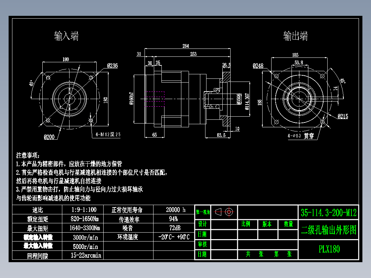Select the Ø200 bolt circle dimension
This screenshot has height=278, width=371.
49,137
